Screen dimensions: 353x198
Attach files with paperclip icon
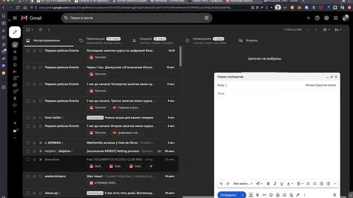[x=258, y=195]
